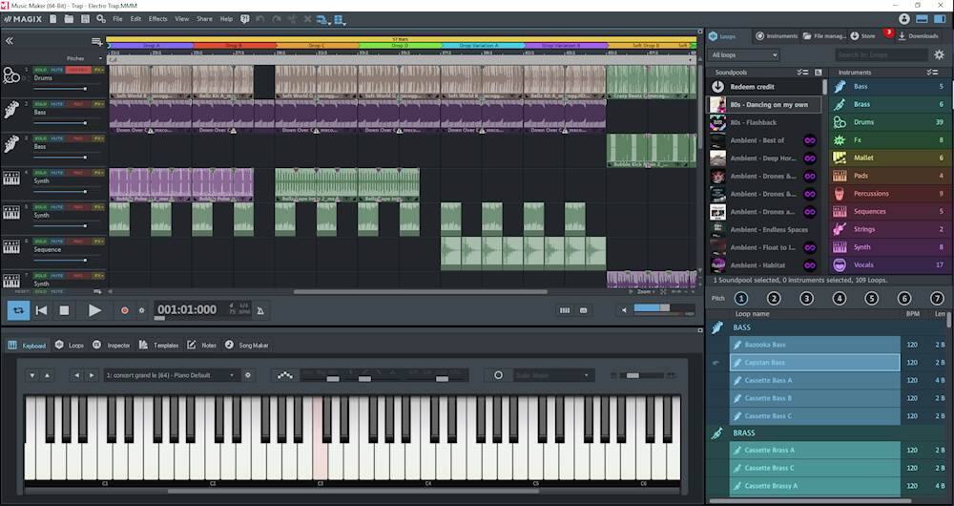This screenshot has height=506, width=954.
Task: Click the loops settings gear icon
Action: point(939,55)
